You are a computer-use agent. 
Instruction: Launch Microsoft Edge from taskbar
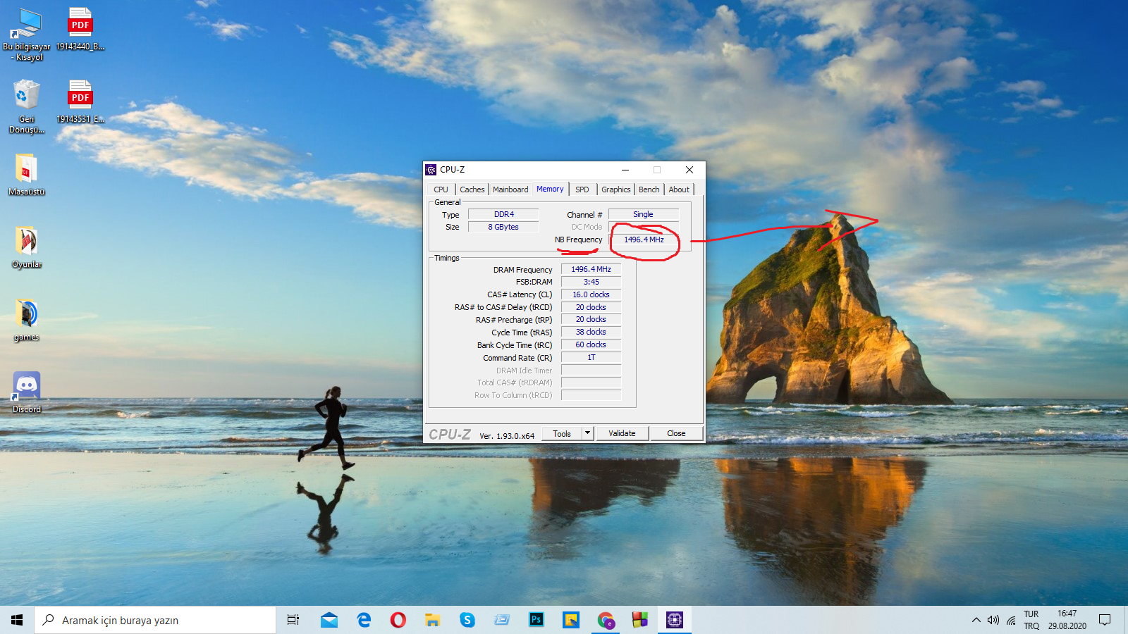coord(364,620)
